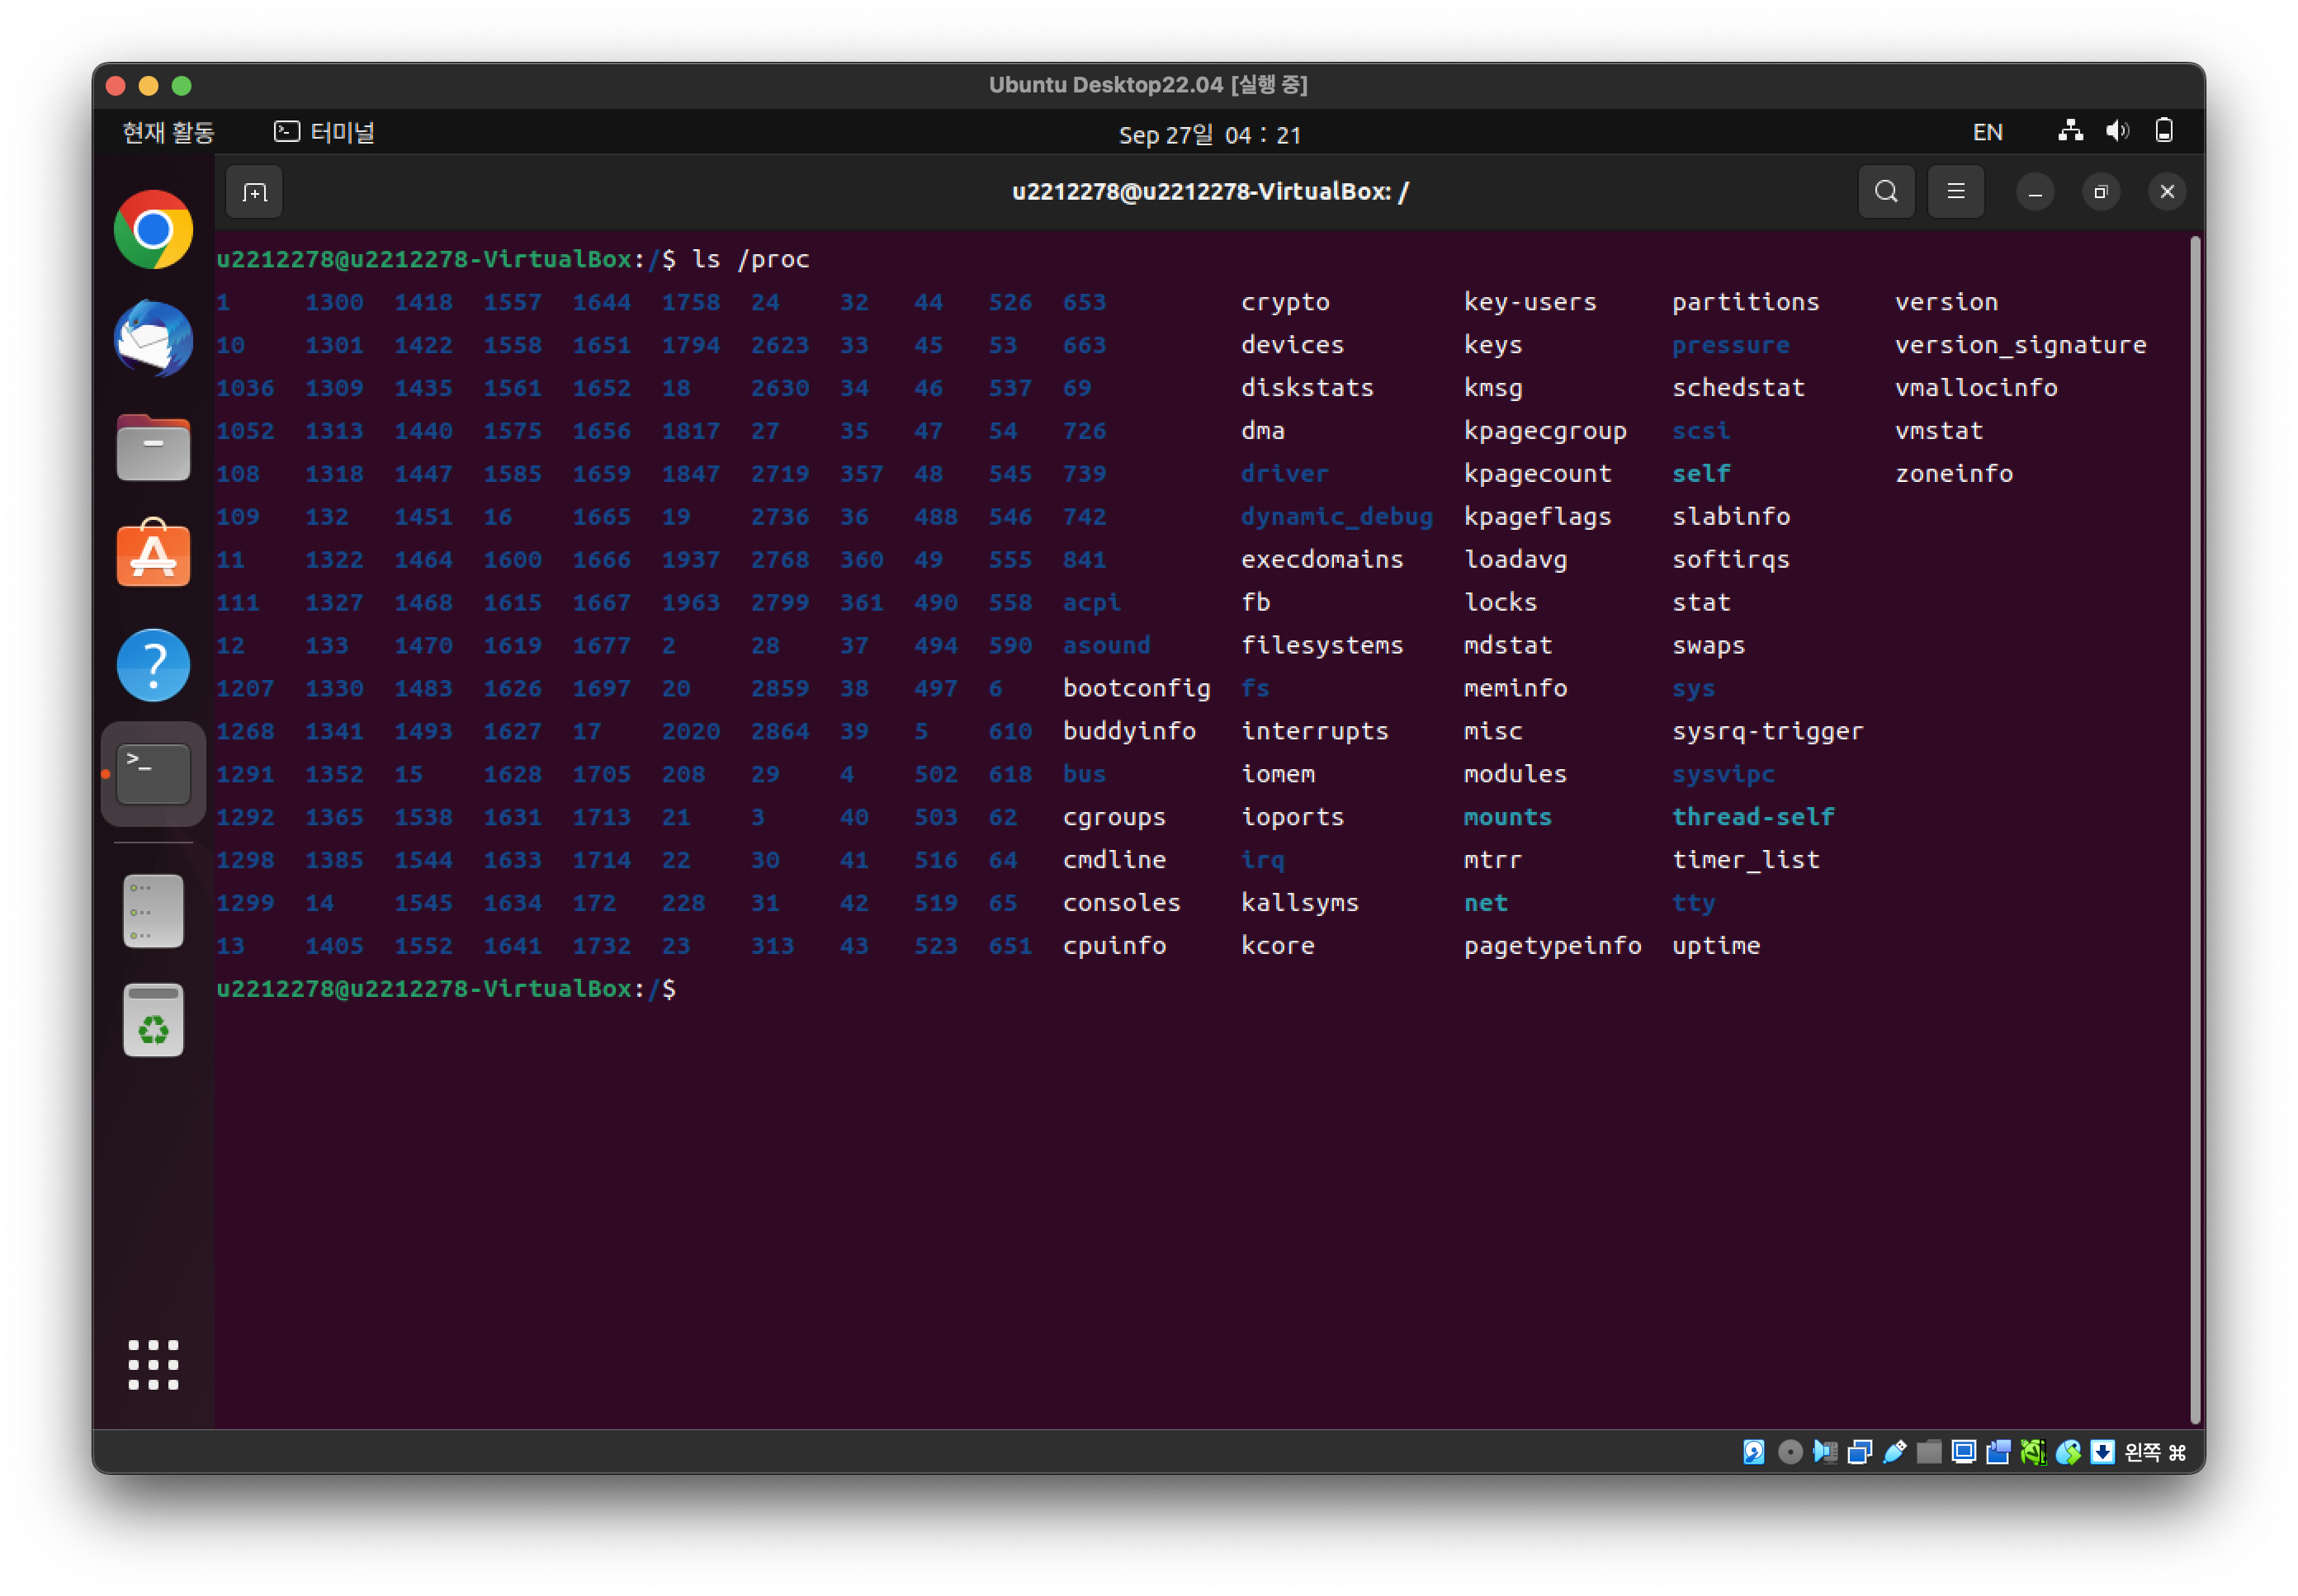
Task: Click the 'version_signature' entry
Action: click(2020, 346)
